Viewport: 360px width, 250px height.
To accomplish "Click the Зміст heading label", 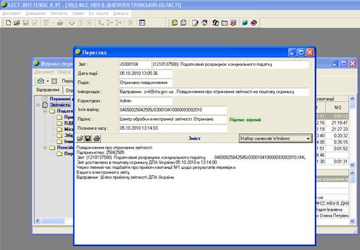I will (x=194, y=139).
